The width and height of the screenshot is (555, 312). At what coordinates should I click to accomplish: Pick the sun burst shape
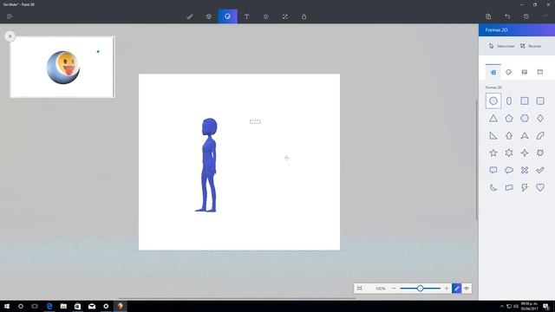540,153
